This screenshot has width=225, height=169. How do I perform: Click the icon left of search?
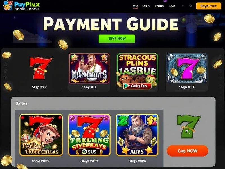click(183, 6)
